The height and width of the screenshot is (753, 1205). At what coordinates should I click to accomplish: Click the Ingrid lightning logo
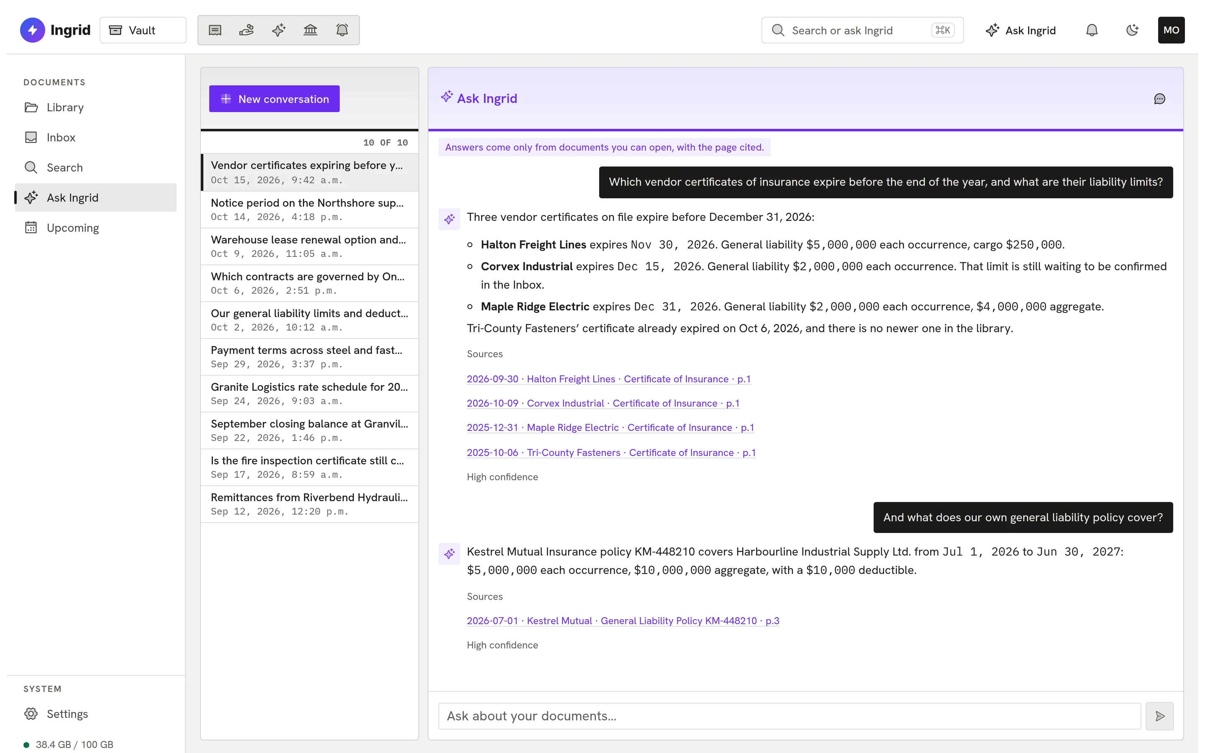pos(32,30)
